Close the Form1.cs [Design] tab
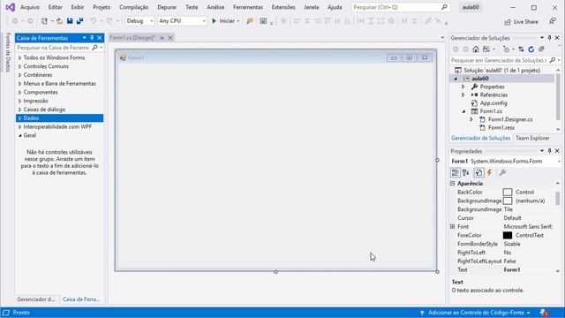The width and height of the screenshot is (565, 318). 170,37
